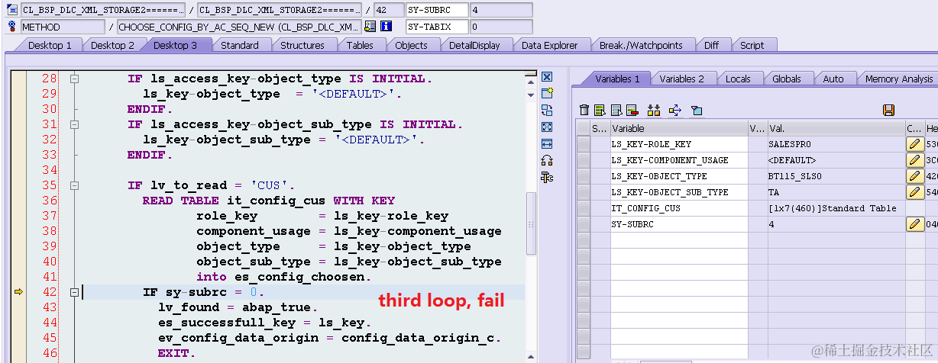The height and width of the screenshot is (363, 938).
Task: Click the list icon with red minus
Action: coord(631,111)
